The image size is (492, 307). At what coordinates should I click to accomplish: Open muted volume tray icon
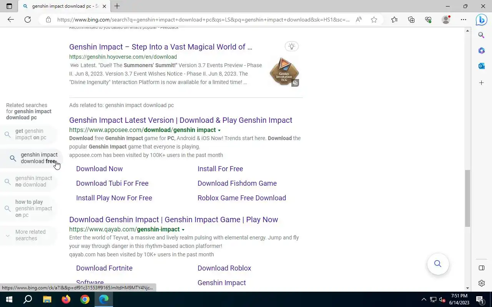click(x=442, y=300)
